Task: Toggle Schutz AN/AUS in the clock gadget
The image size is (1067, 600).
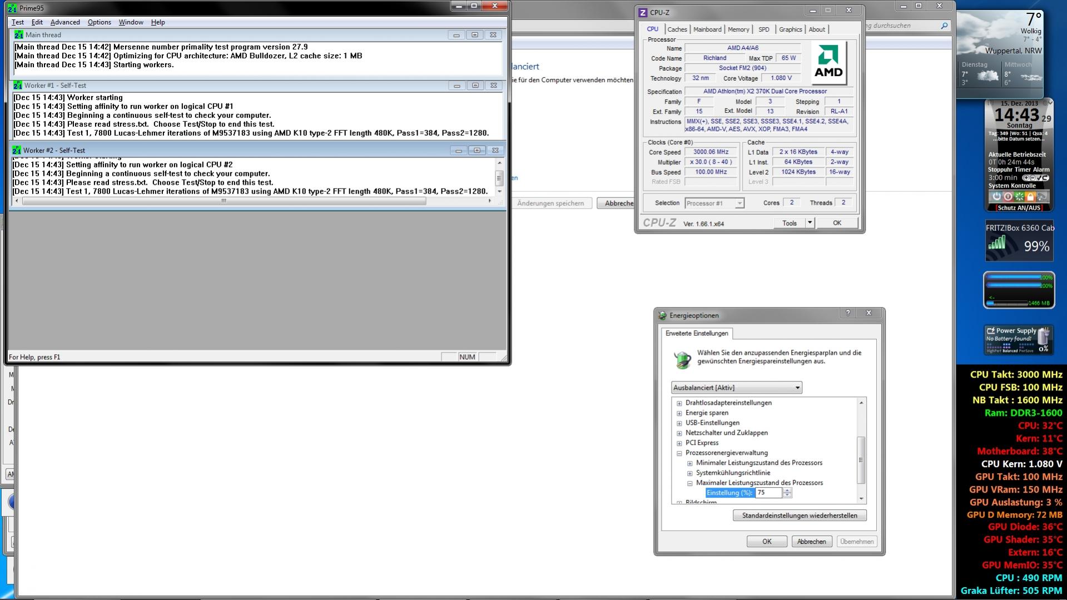Action: tap(1019, 208)
